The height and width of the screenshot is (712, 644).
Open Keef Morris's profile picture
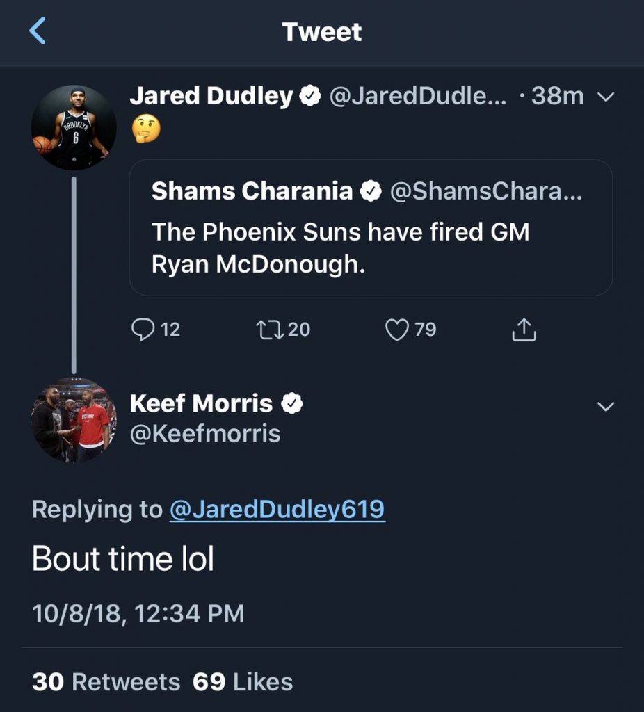[74, 420]
